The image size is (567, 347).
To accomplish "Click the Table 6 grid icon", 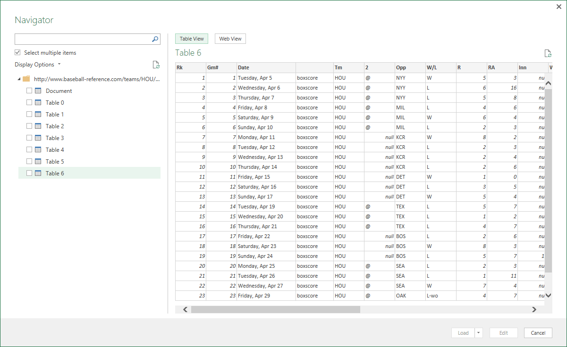I will coord(38,173).
